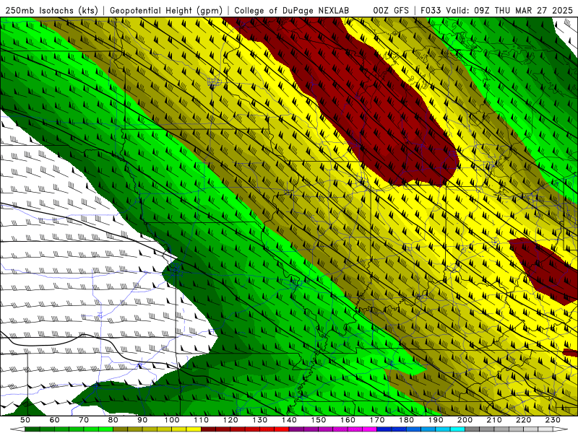Screen dimensions: 578x433
Task: Click the dark blue swatch under 170 in the color bar
Action: [384, 429]
